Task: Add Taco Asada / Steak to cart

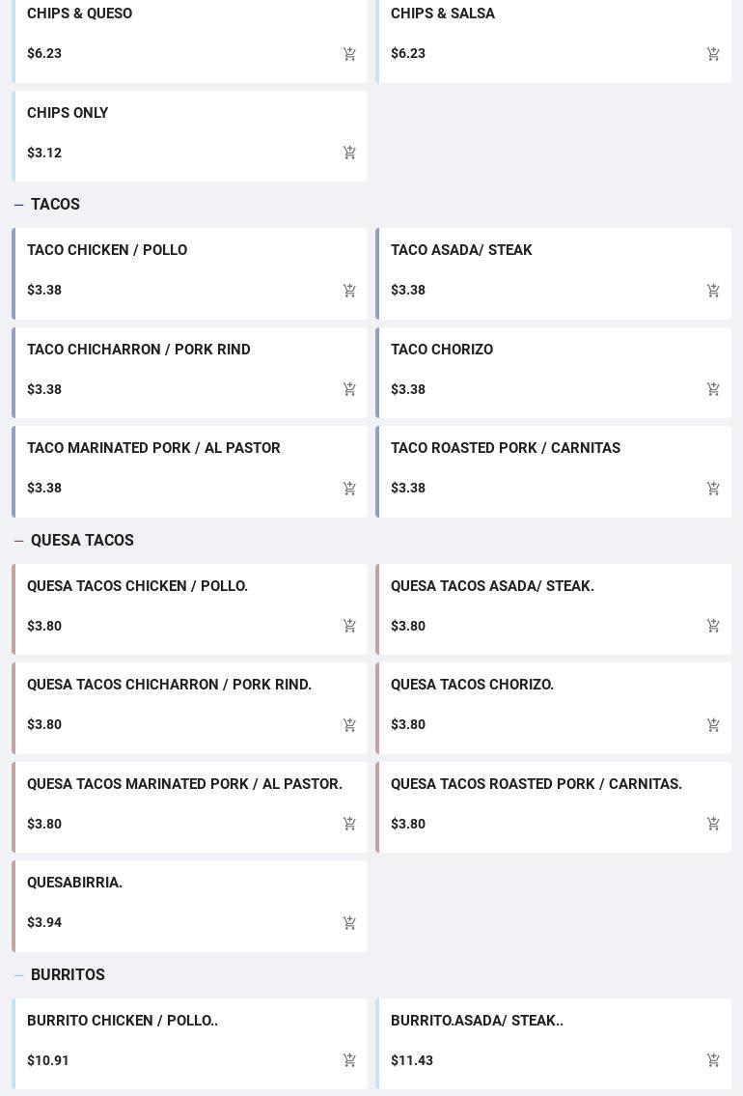Action: coord(713,291)
